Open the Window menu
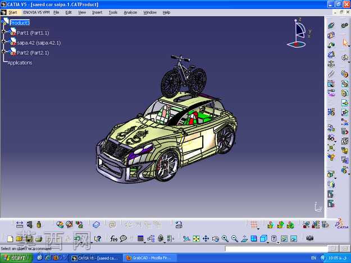The width and height of the screenshot is (351, 263). (150, 12)
